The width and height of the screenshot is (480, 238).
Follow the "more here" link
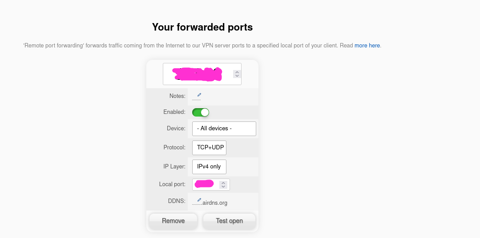pos(367,45)
